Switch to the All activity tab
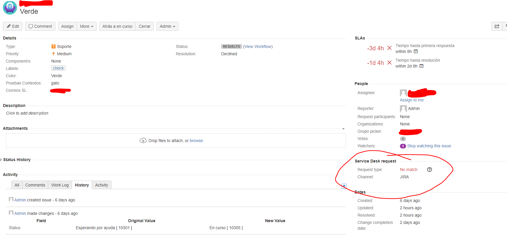This screenshot has height=235, width=507. 17,185
